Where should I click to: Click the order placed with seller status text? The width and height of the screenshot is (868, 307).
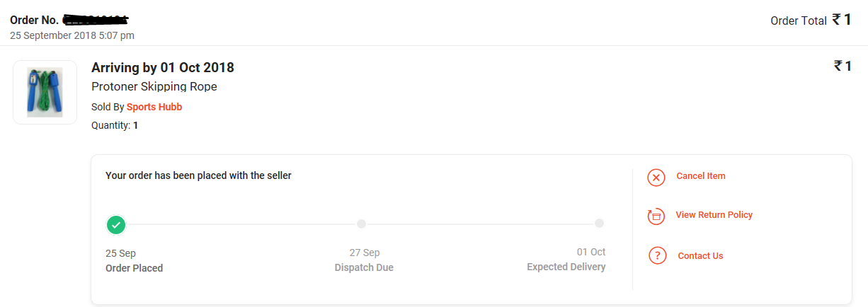click(x=198, y=176)
